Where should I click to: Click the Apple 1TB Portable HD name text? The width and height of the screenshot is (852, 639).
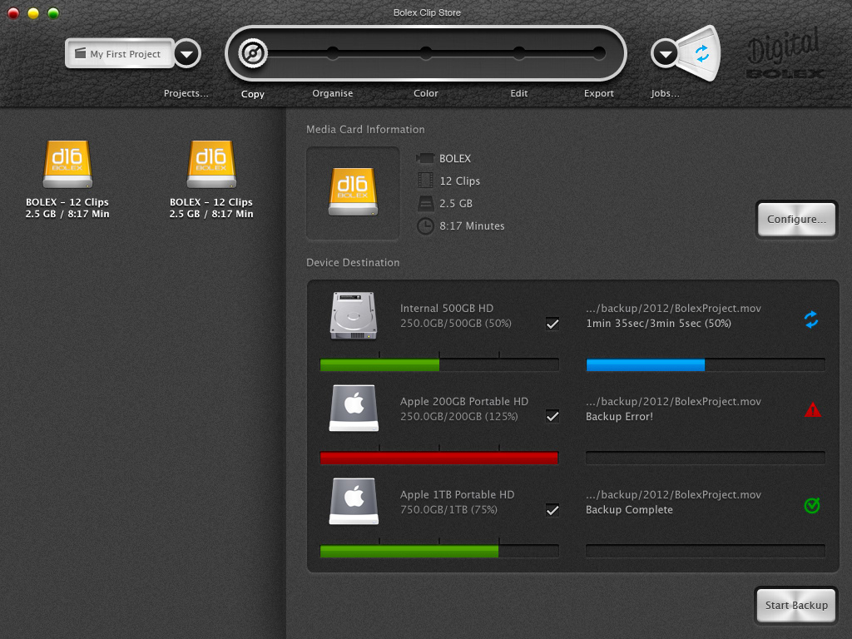pyautogui.click(x=457, y=494)
